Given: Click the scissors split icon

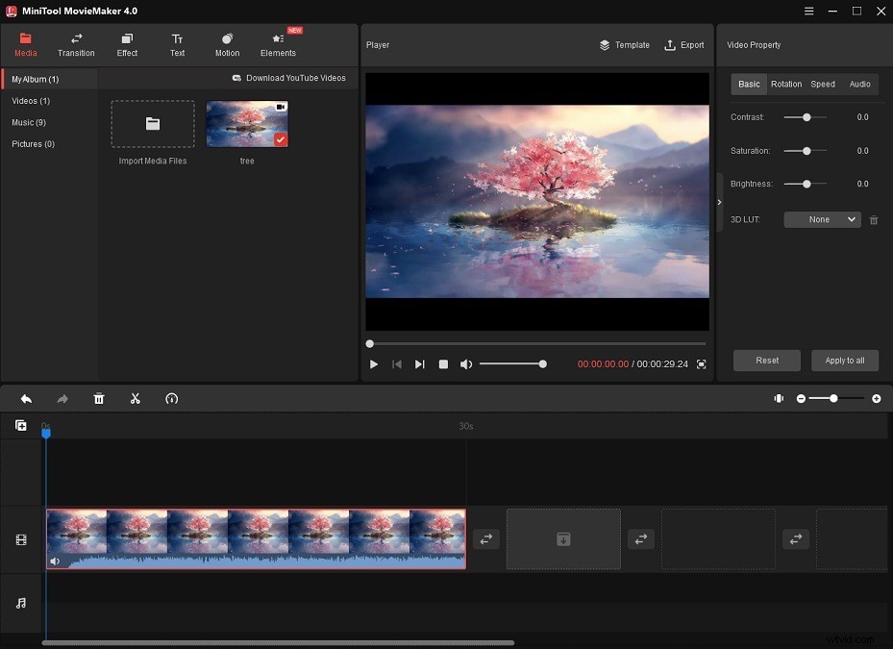Looking at the screenshot, I should (136, 398).
